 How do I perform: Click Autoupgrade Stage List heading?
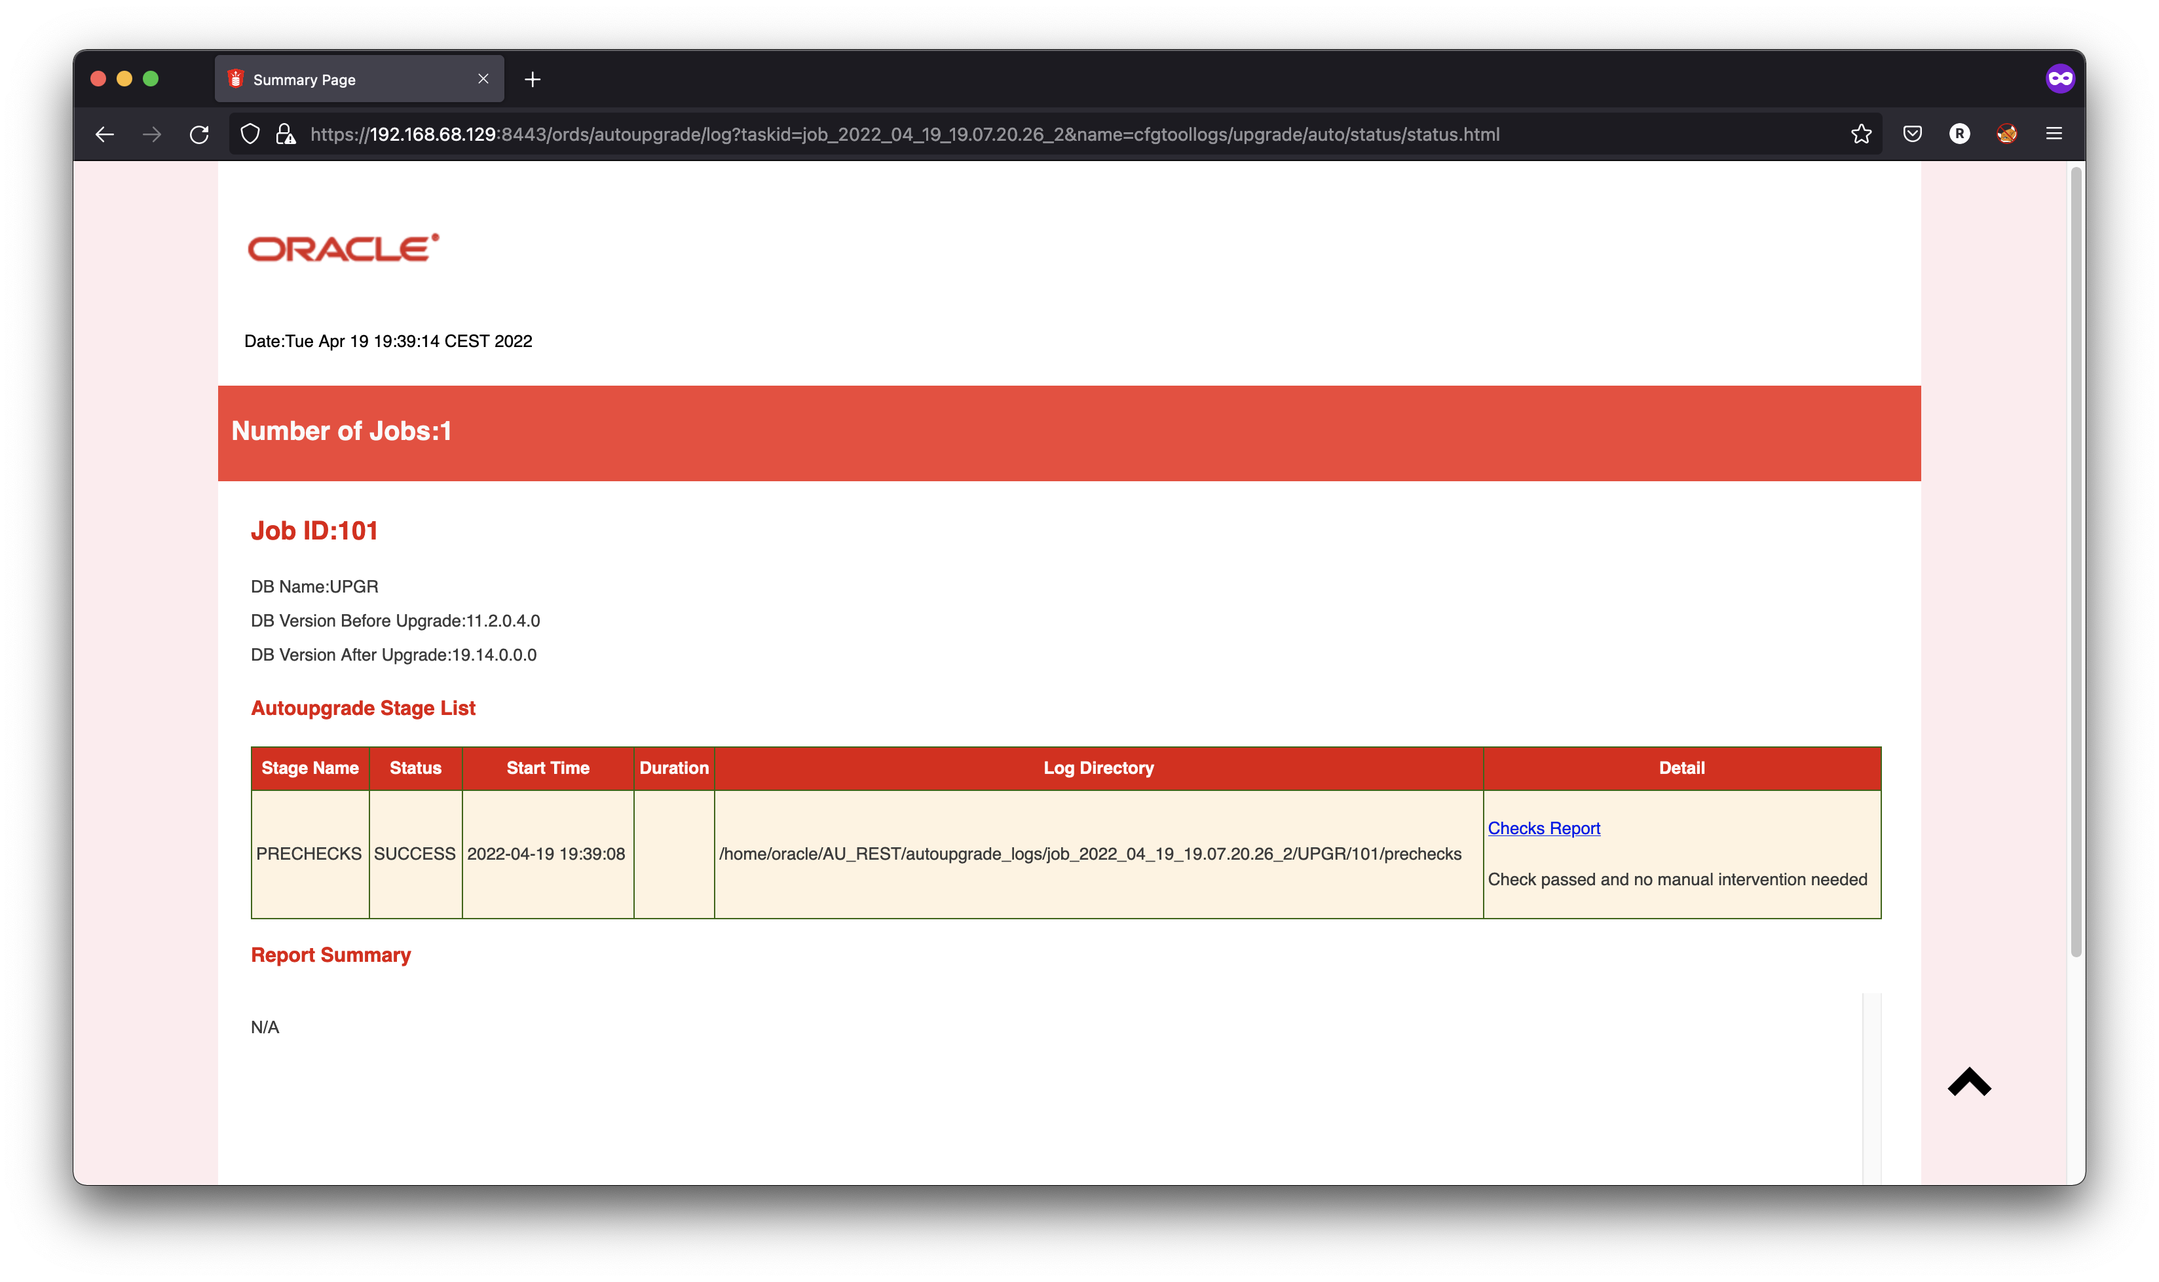click(363, 708)
